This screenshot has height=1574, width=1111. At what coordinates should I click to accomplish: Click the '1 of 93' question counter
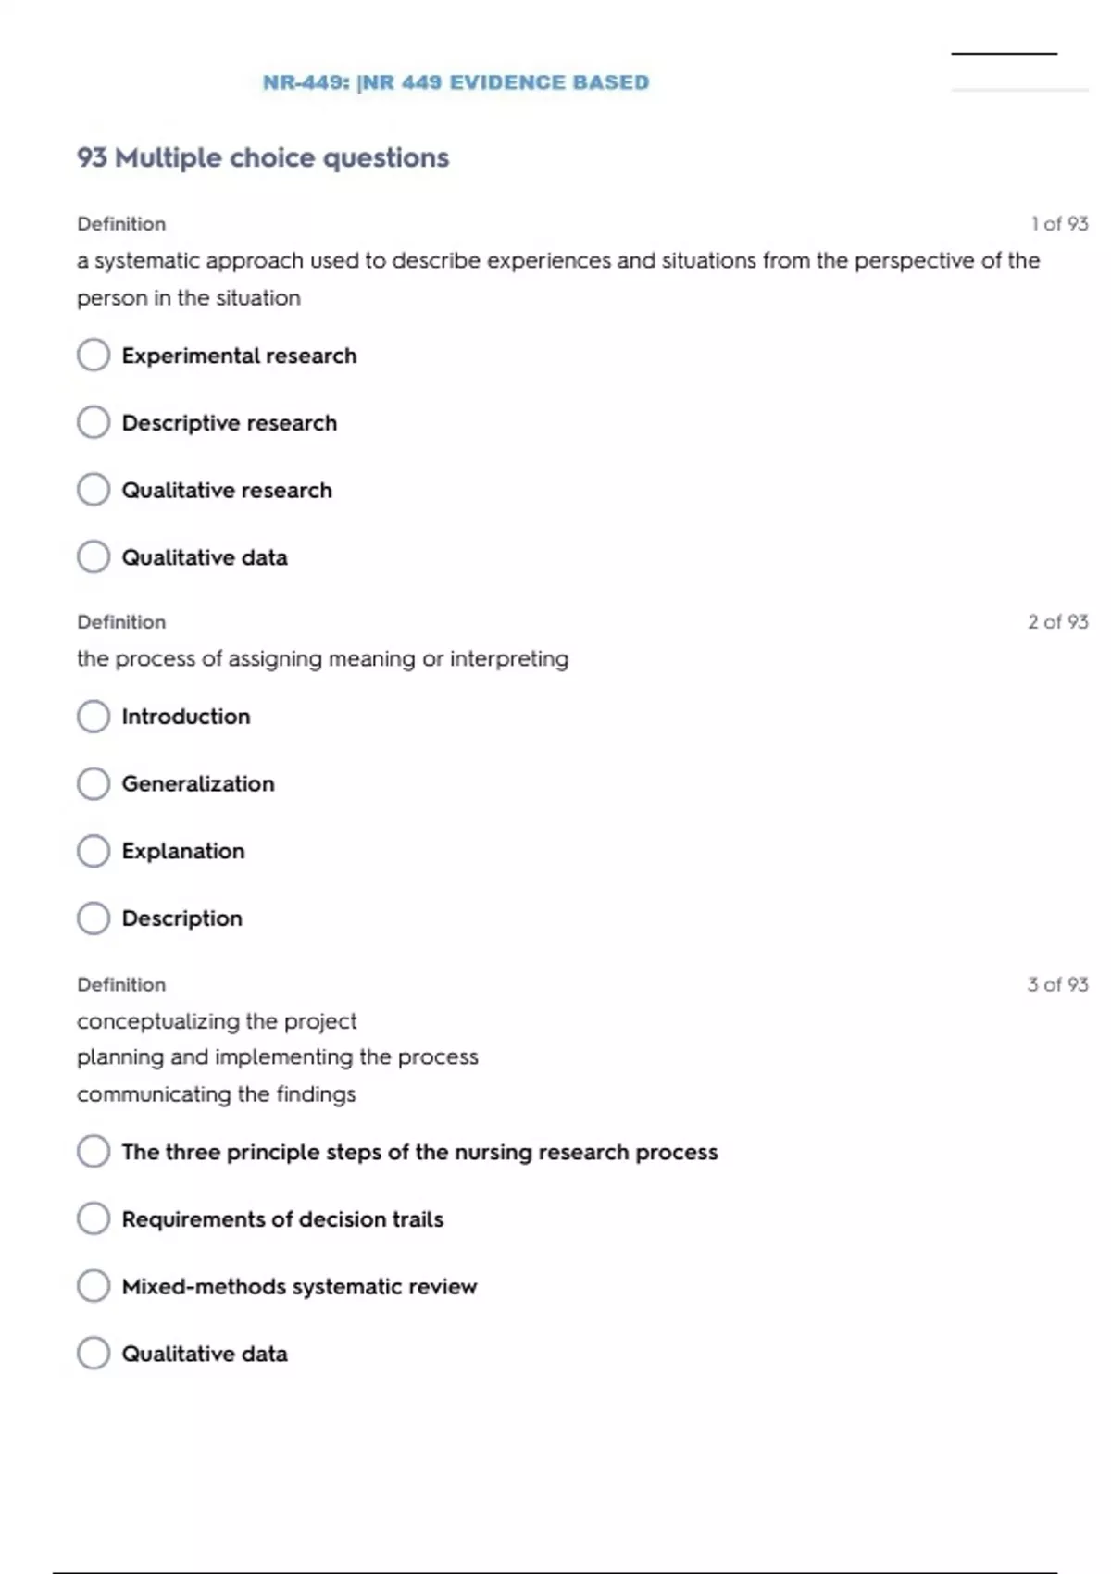tap(1059, 223)
